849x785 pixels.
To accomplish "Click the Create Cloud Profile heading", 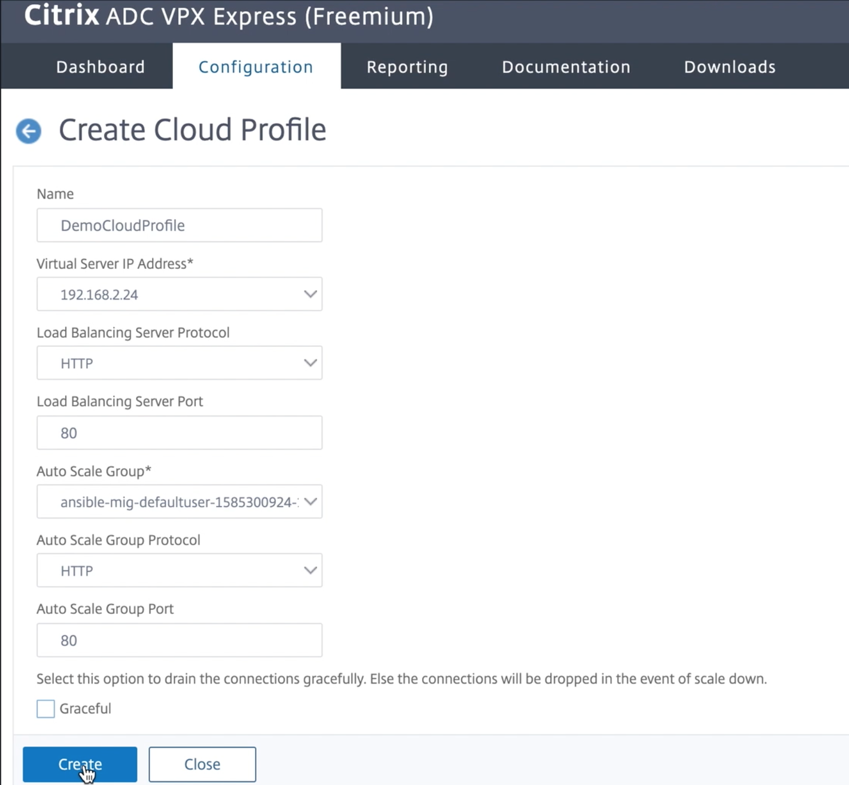I will coord(192,130).
